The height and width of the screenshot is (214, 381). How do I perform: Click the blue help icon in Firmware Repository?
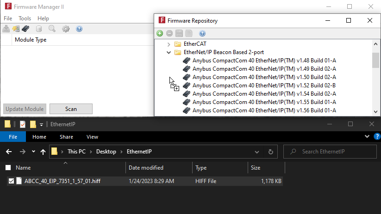point(202,33)
